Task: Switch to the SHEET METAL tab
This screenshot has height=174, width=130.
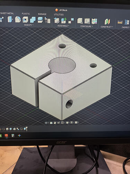Action: click(7, 13)
